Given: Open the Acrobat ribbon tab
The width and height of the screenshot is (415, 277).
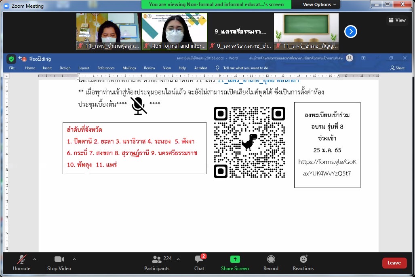Looking at the screenshot, I should (200, 68).
